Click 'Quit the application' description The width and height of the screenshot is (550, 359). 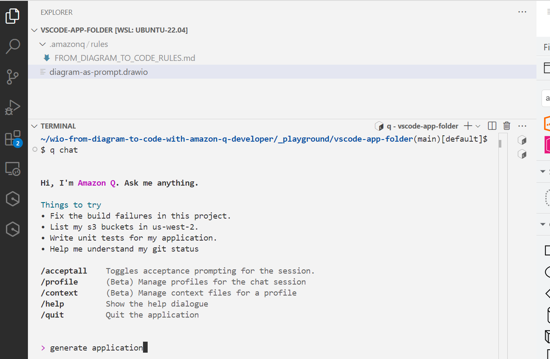[152, 315]
